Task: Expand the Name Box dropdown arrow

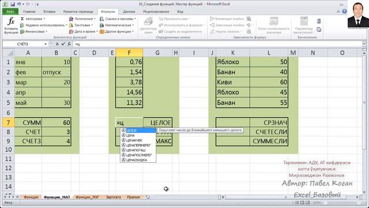Action: 46,44
